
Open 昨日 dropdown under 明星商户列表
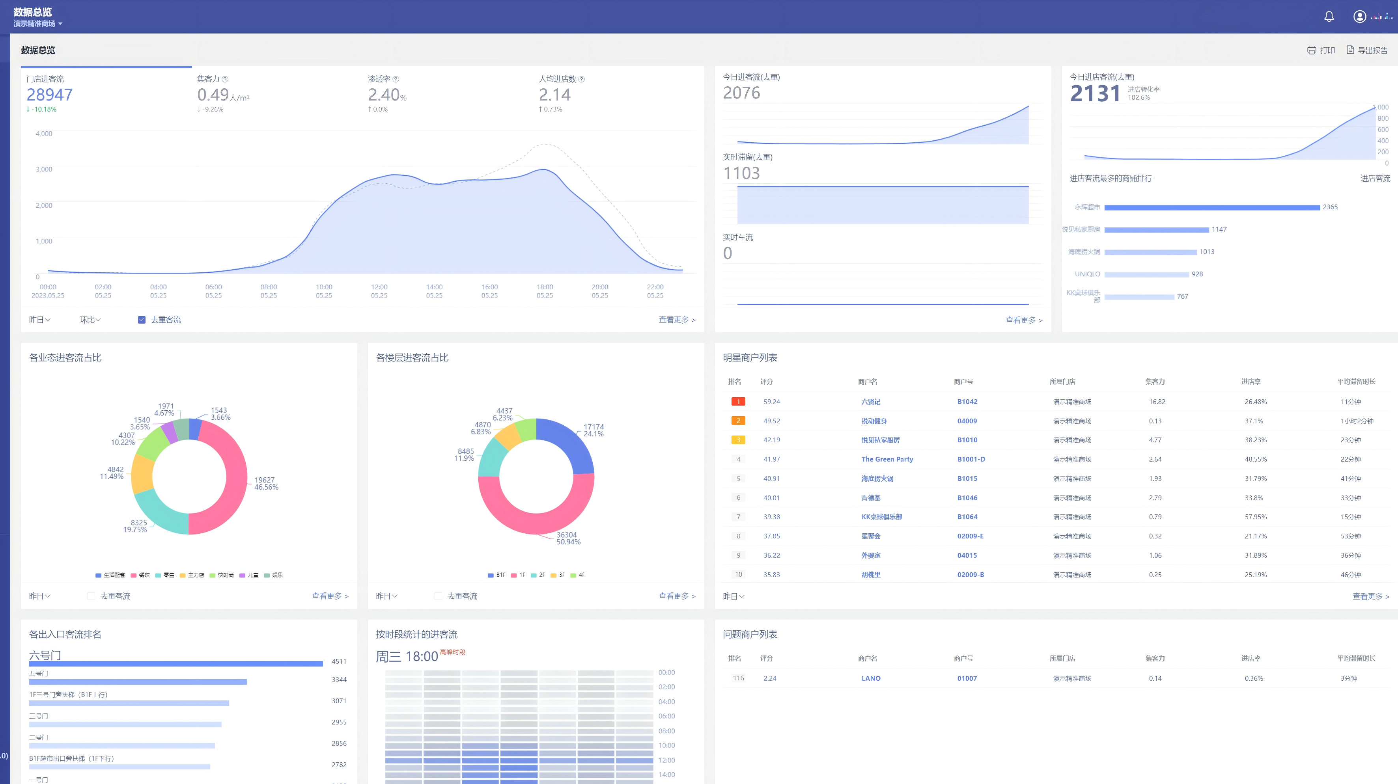[733, 596]
